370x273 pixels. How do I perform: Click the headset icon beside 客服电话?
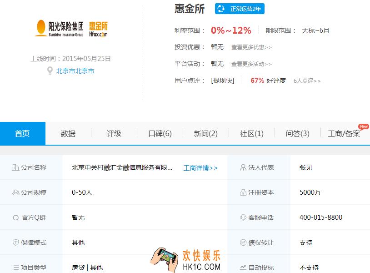click(x=243, y=217)
